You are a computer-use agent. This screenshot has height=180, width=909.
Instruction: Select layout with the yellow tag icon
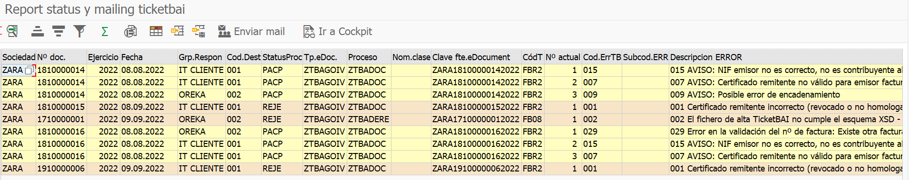pyautogui.click(x=177, y=31)
